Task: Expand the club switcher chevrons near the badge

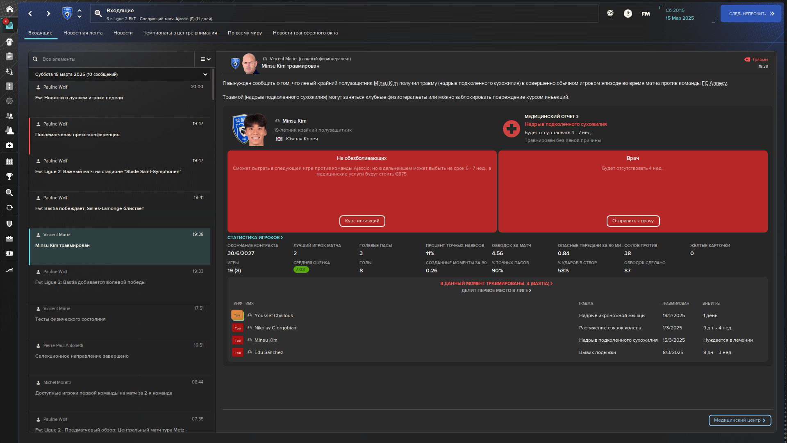Action: pyautogui.click(x=80, y=14)
